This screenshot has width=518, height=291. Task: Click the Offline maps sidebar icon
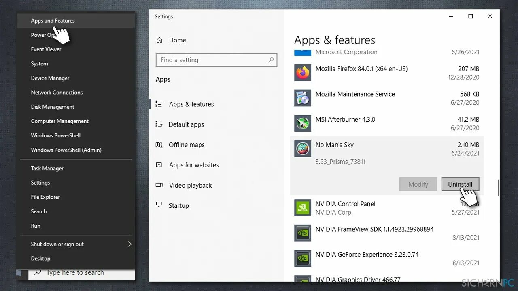point(159,144)
